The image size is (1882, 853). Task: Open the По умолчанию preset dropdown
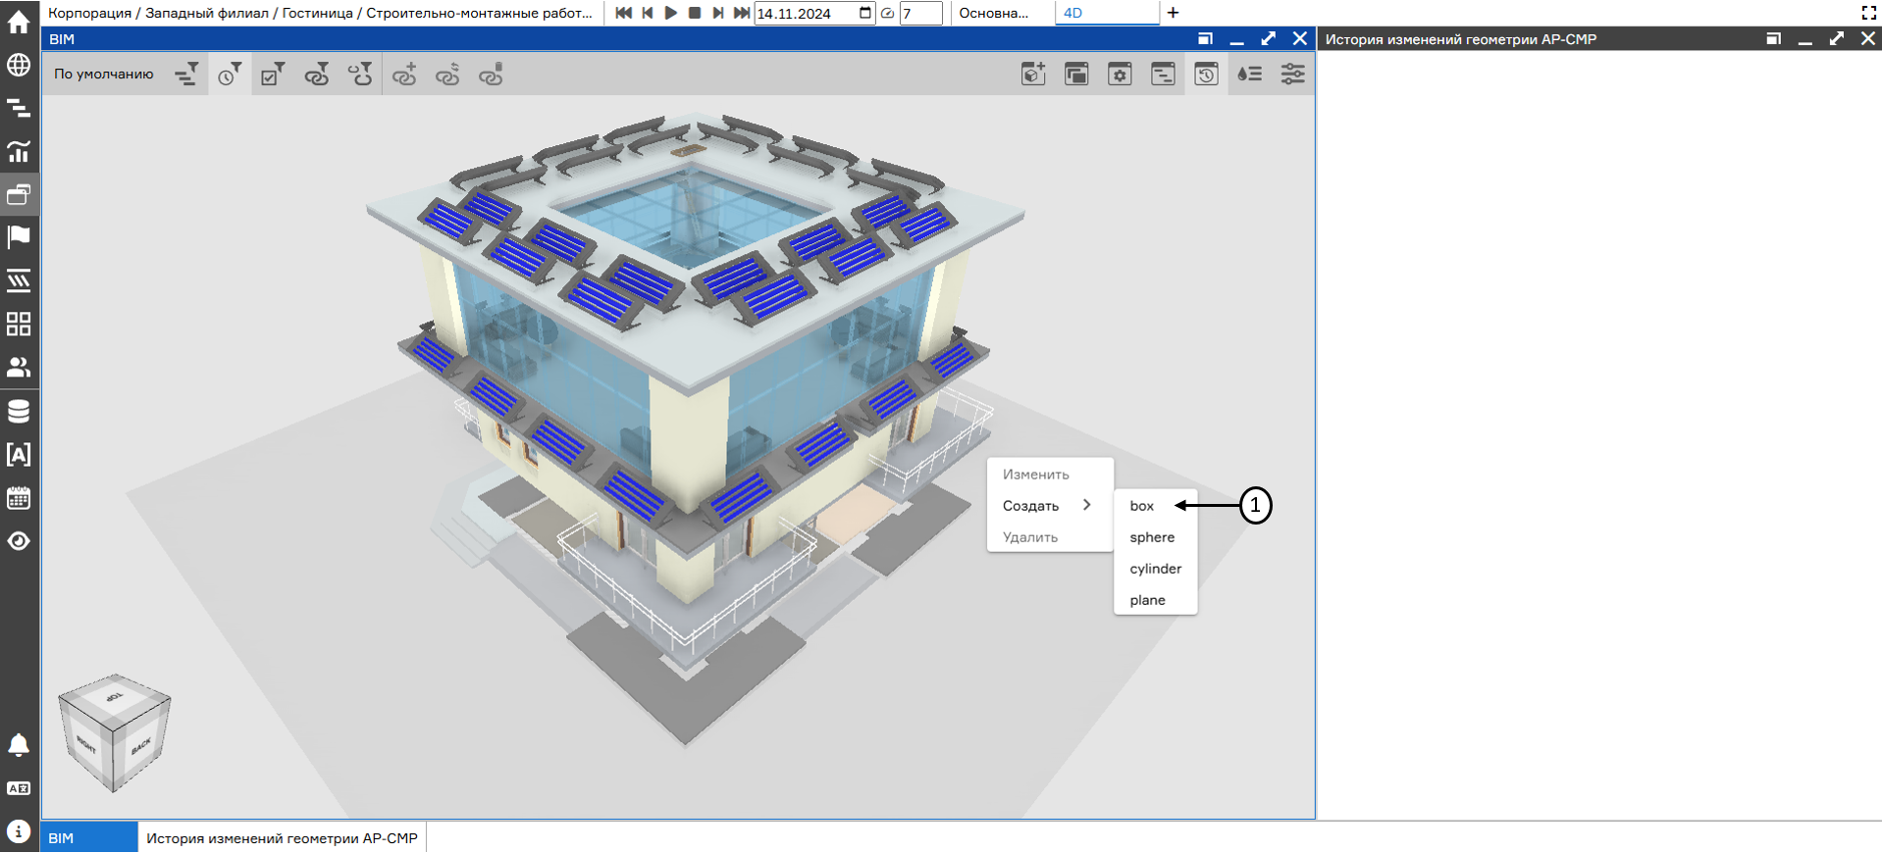(x=104, y=75)
